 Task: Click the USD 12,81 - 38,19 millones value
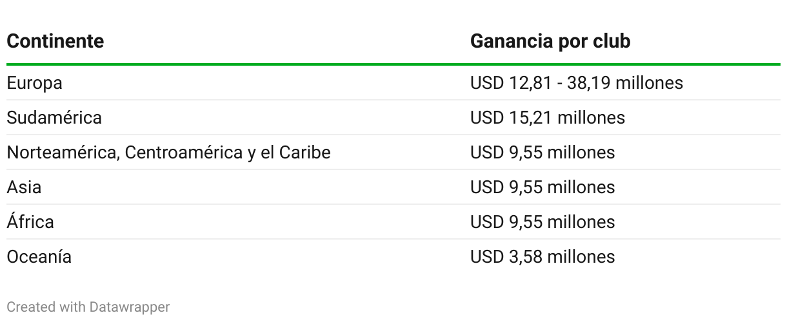pyautogui.click(x=577, y=83)
